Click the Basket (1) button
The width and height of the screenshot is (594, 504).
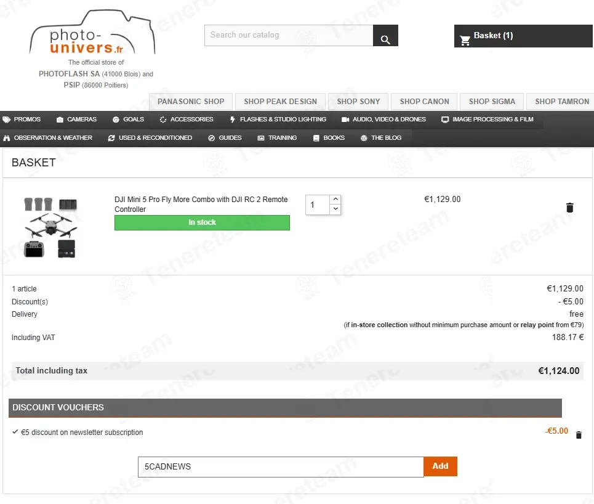tap(523, 36)
